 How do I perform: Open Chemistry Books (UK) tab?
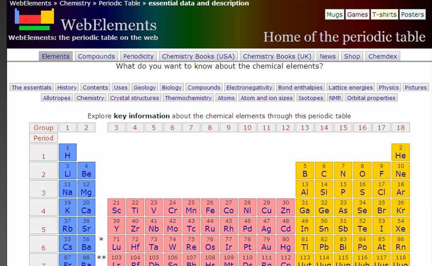(277, 56)
